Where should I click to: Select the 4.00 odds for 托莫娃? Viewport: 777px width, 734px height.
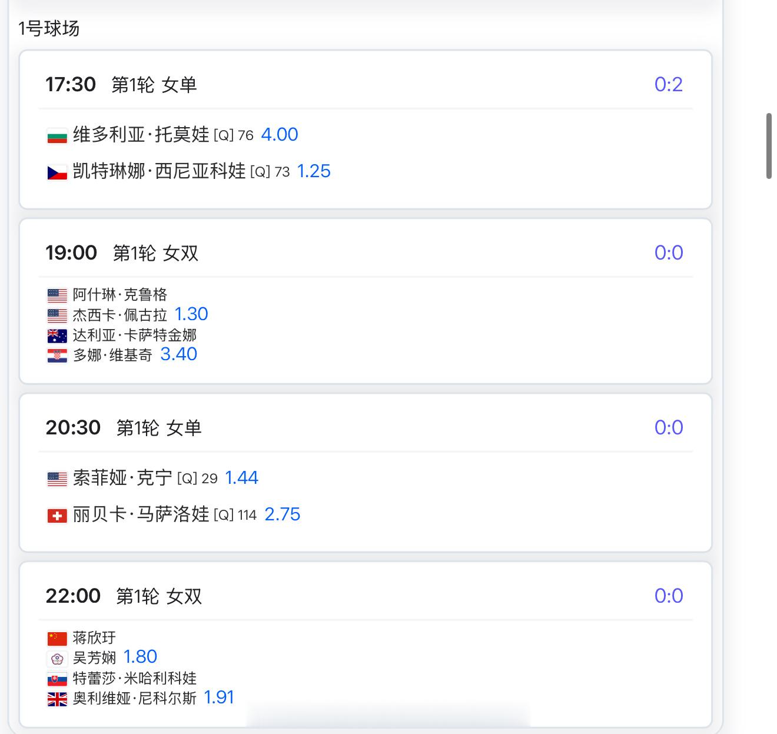(280, 135)
